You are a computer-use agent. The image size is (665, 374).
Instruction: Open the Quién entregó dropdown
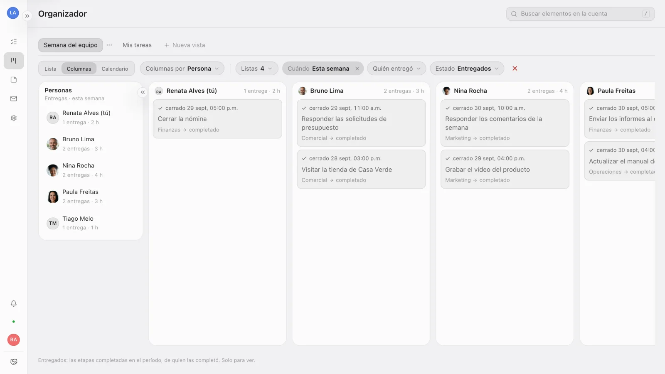(397, 69)
